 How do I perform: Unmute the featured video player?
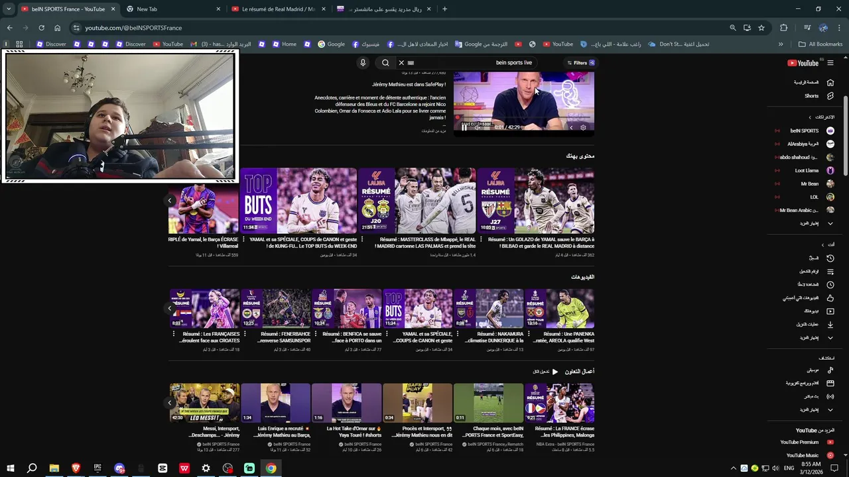[478, 127]
